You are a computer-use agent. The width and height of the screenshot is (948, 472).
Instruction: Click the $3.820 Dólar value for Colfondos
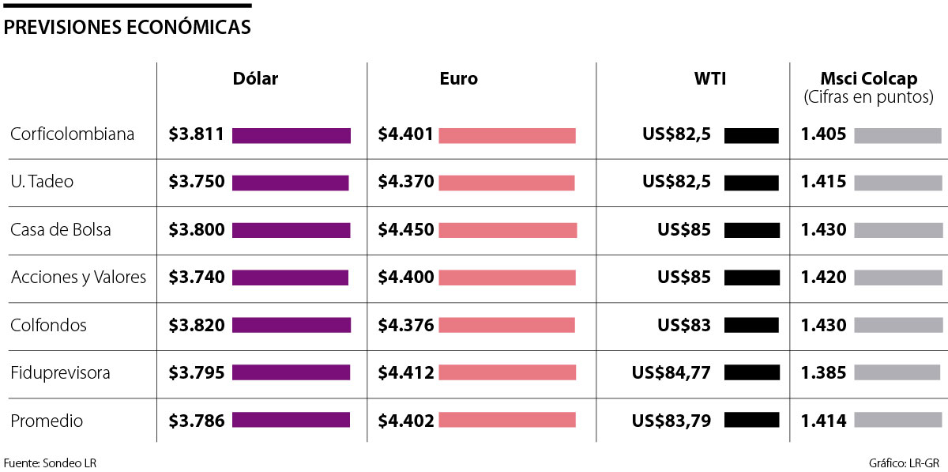pyautogui.click(x=197, y=326)
